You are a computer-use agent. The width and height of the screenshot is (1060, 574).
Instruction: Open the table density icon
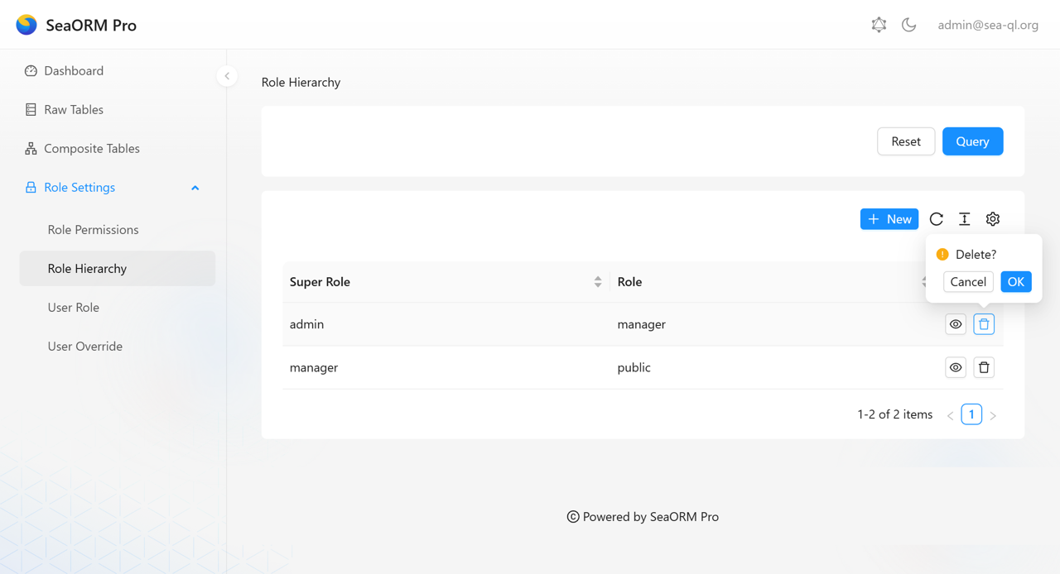(x=965, y=219)
